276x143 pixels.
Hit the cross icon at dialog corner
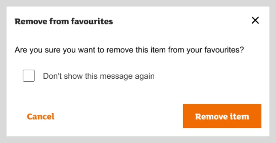click(255, 20)
